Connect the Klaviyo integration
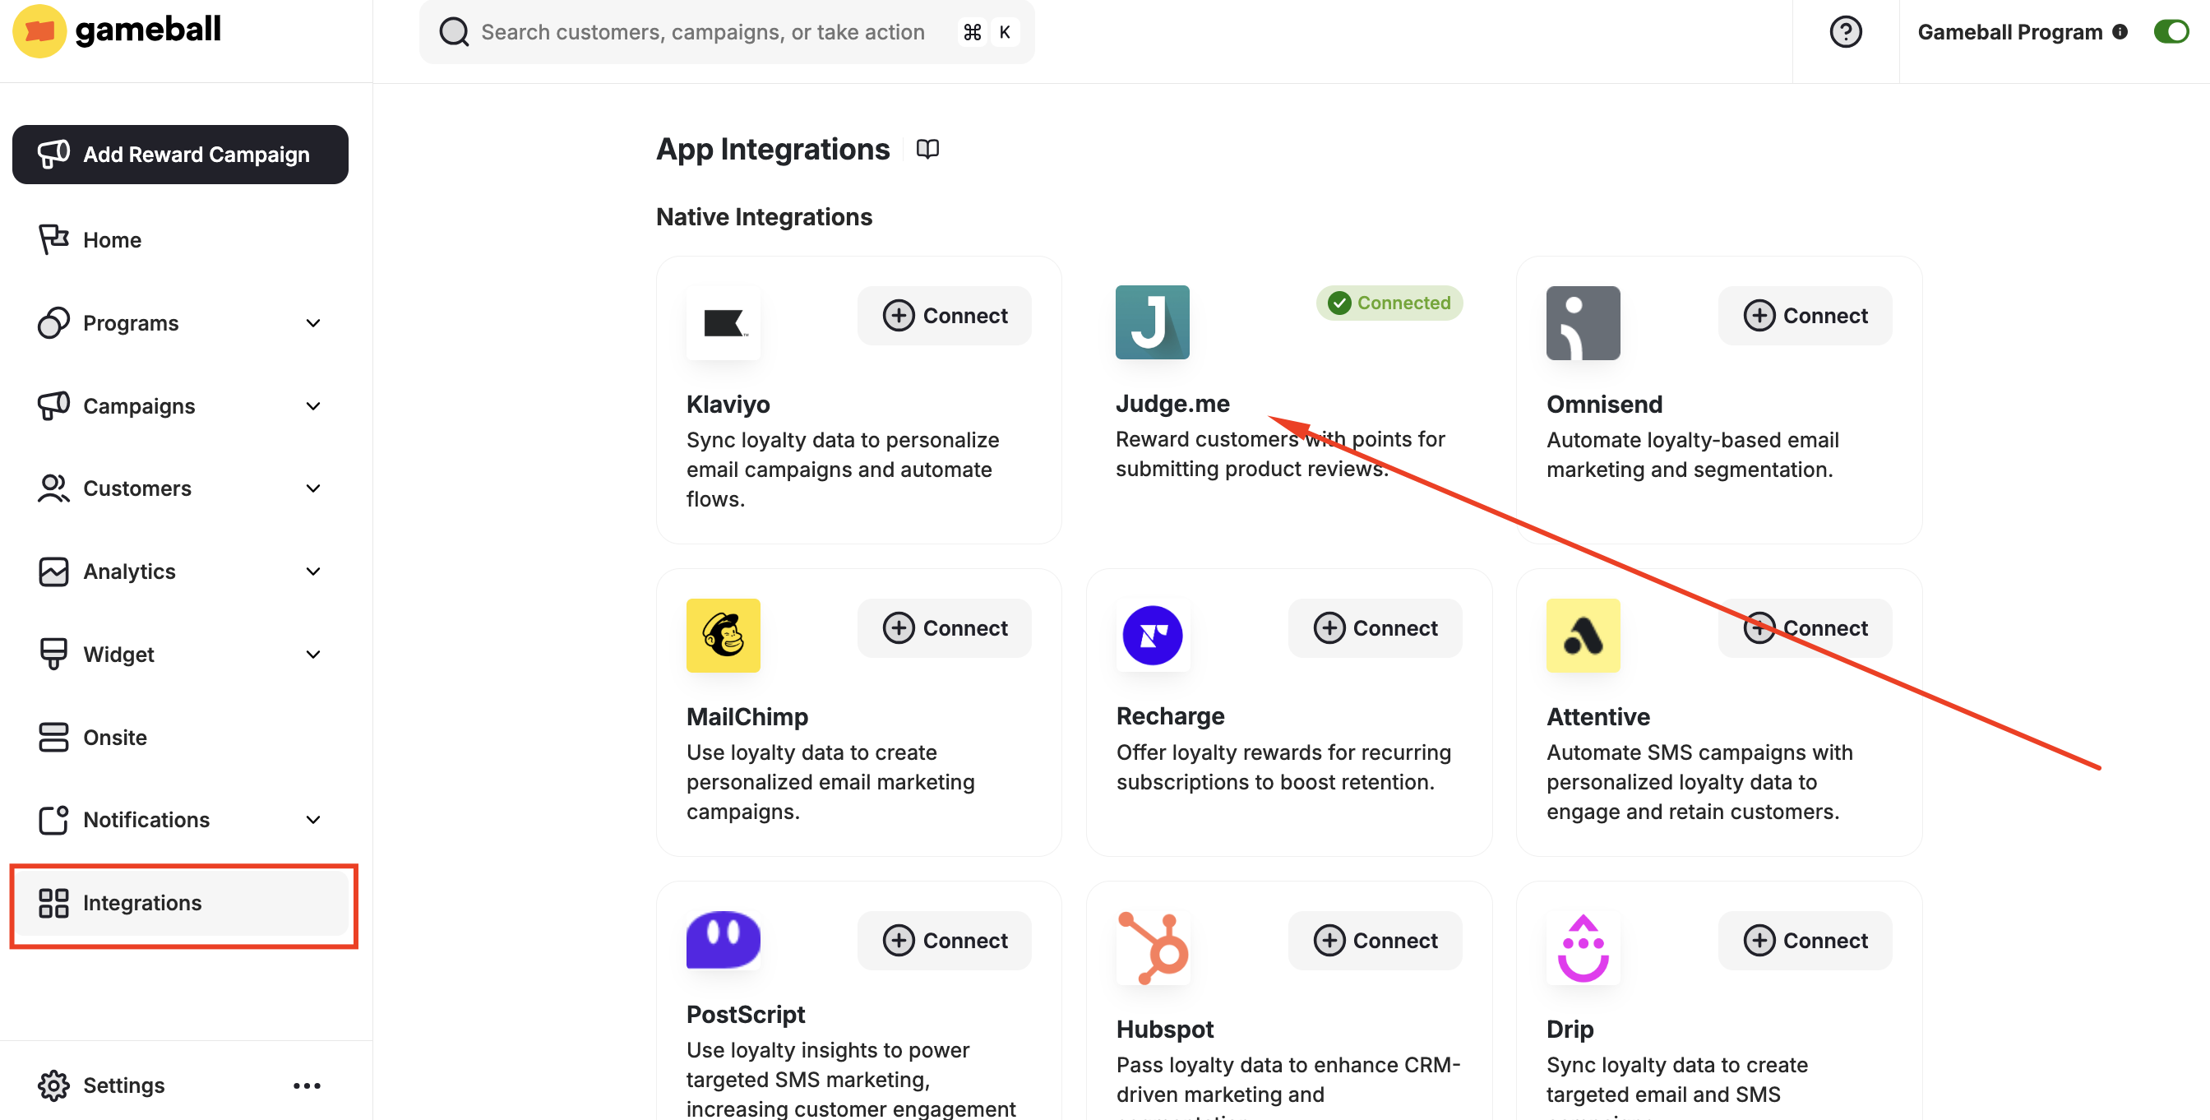The image size is (2210, 1120). point(944,316)
